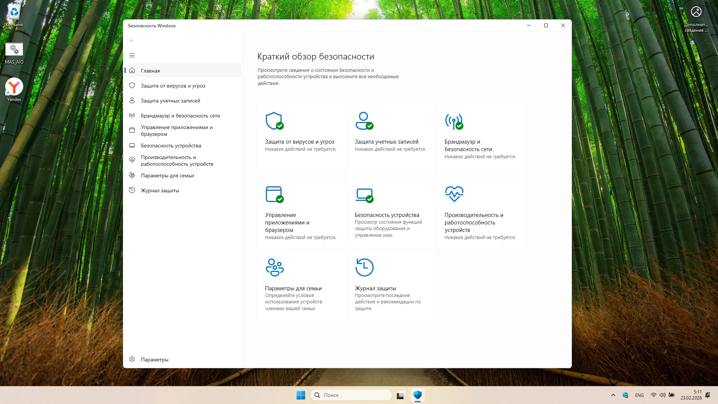
Task: Open the device security laptop tile icon
Action: [364, 194]
